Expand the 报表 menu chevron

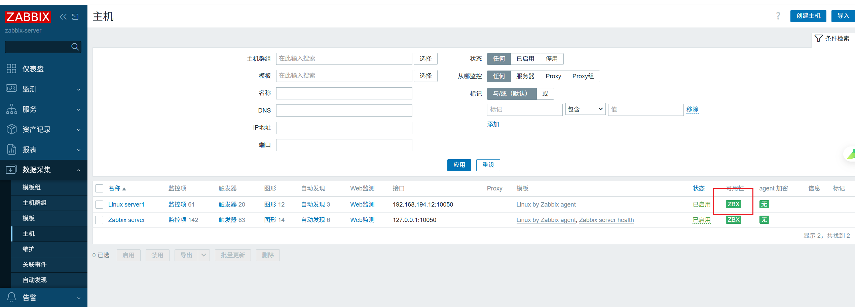(79, 150)
